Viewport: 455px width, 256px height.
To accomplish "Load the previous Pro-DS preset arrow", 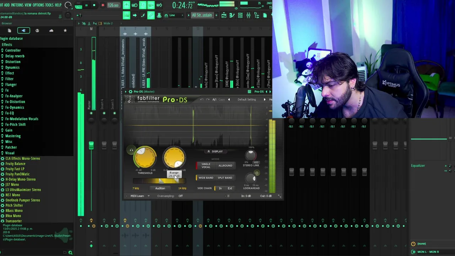I will [229, 100].
